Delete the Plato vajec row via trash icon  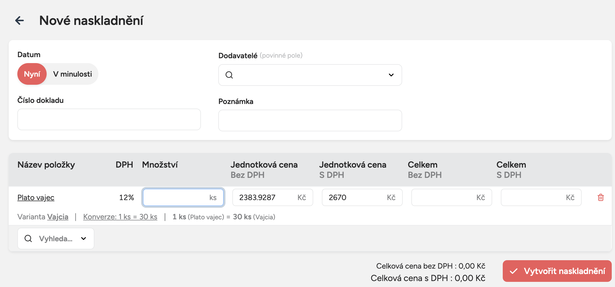point(601,197)
